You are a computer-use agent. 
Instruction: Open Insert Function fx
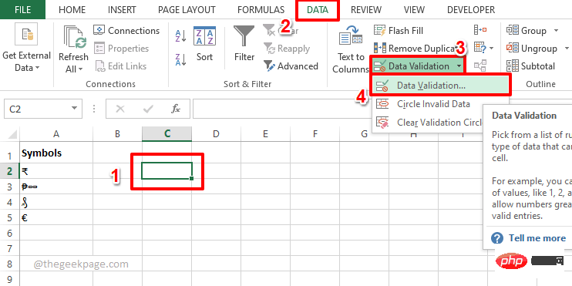(176, 109)
